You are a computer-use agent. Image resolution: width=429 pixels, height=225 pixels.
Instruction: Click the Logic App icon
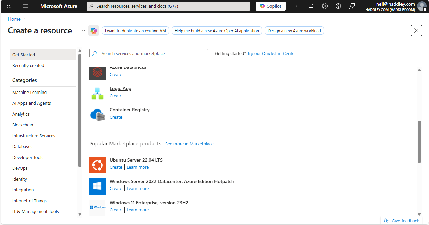(97, 93)
